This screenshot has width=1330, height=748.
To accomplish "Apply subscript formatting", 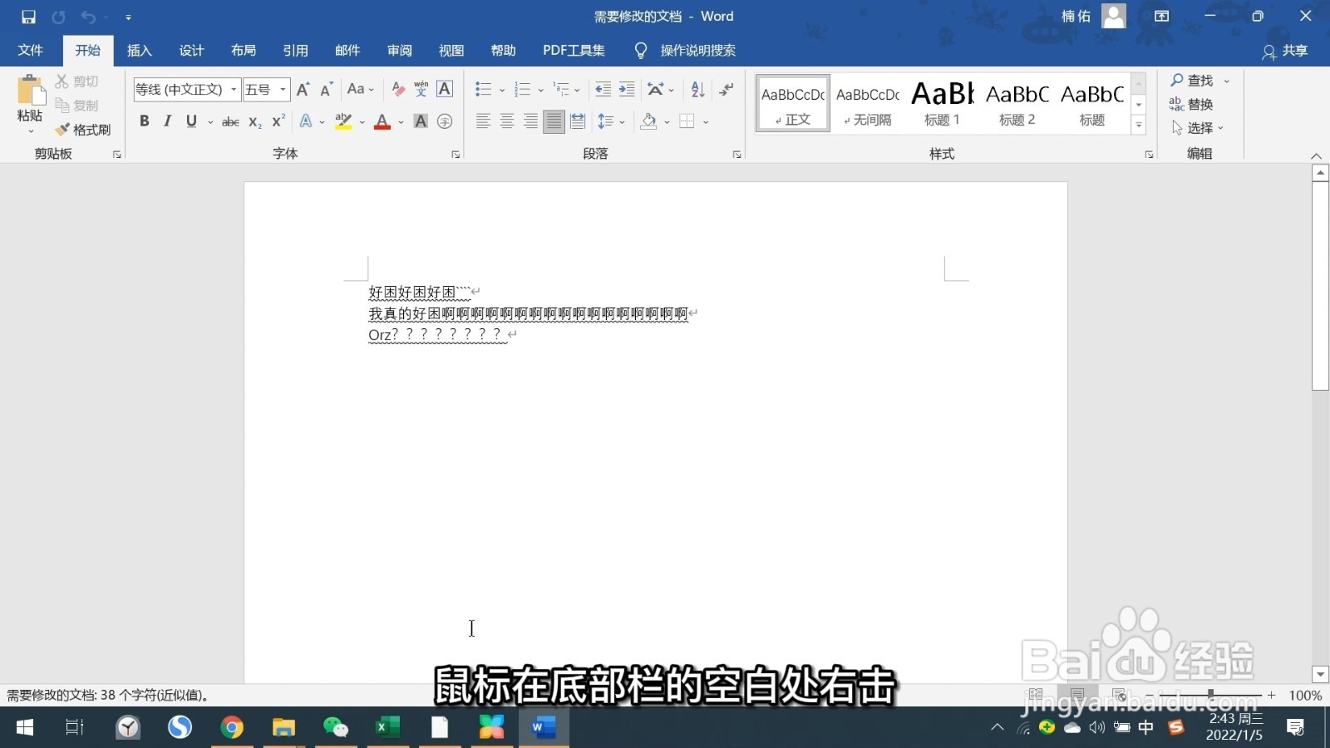I will (x=255, y=121).
